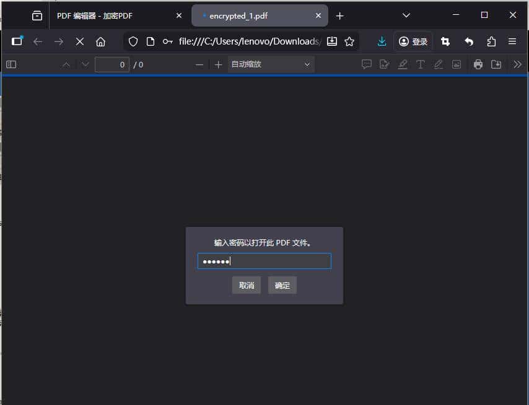The width and height of the screenshot is (529, 405).
Task: Select the Add Signature tool
Action: pyautogui.click(x=385, y=64)
